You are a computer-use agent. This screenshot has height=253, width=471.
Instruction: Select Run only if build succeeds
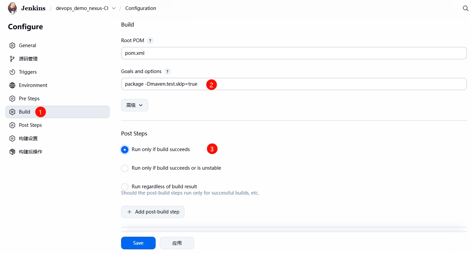[x=125, y=150]
